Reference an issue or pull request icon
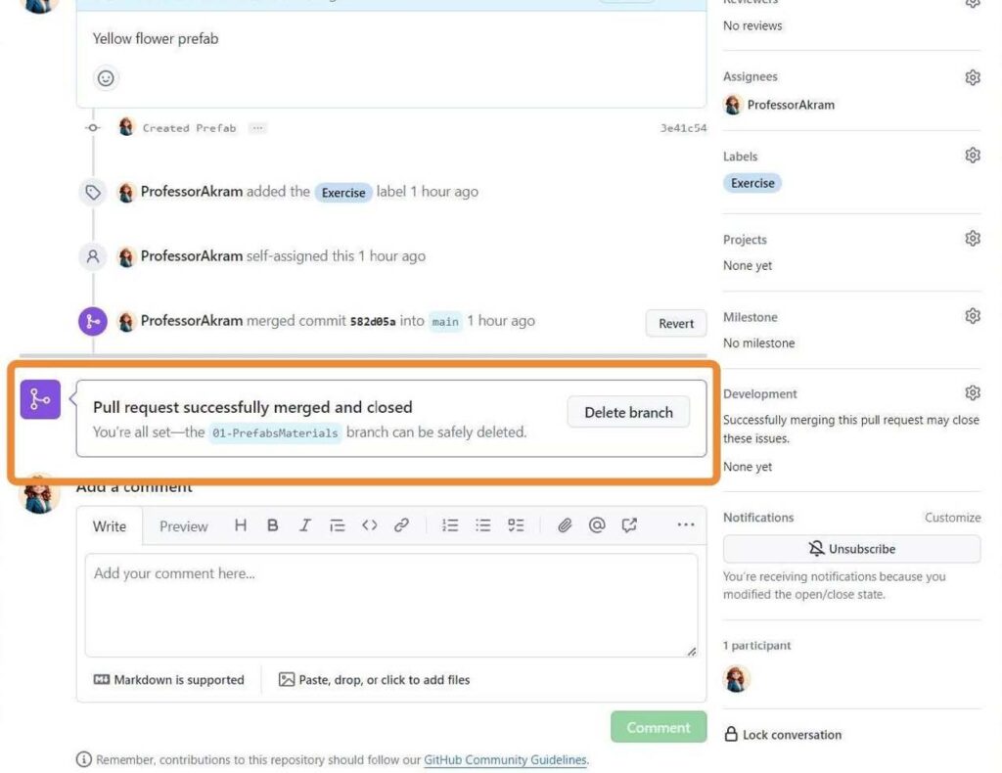 coord(629,525)
